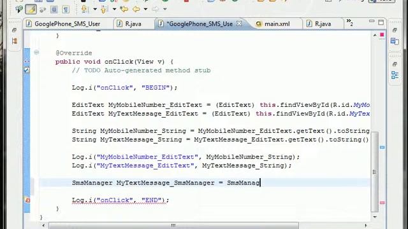408x229 pixels.
Task: Open Task List view icon on right
Action: (x=395, y=41)
